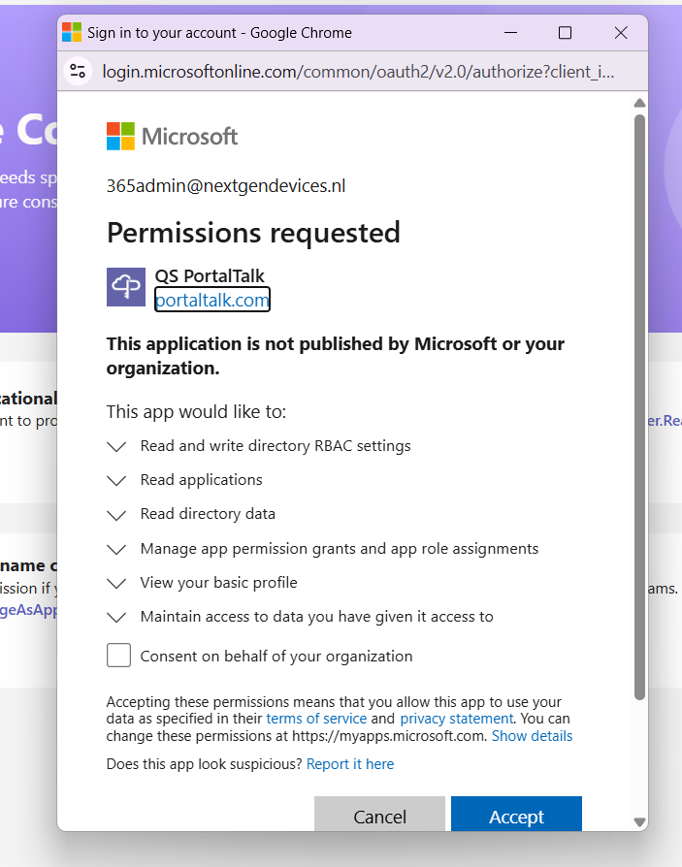Maximize the sign-in window
This screenshot has height=867, width=682.
(x=566, y=33)
